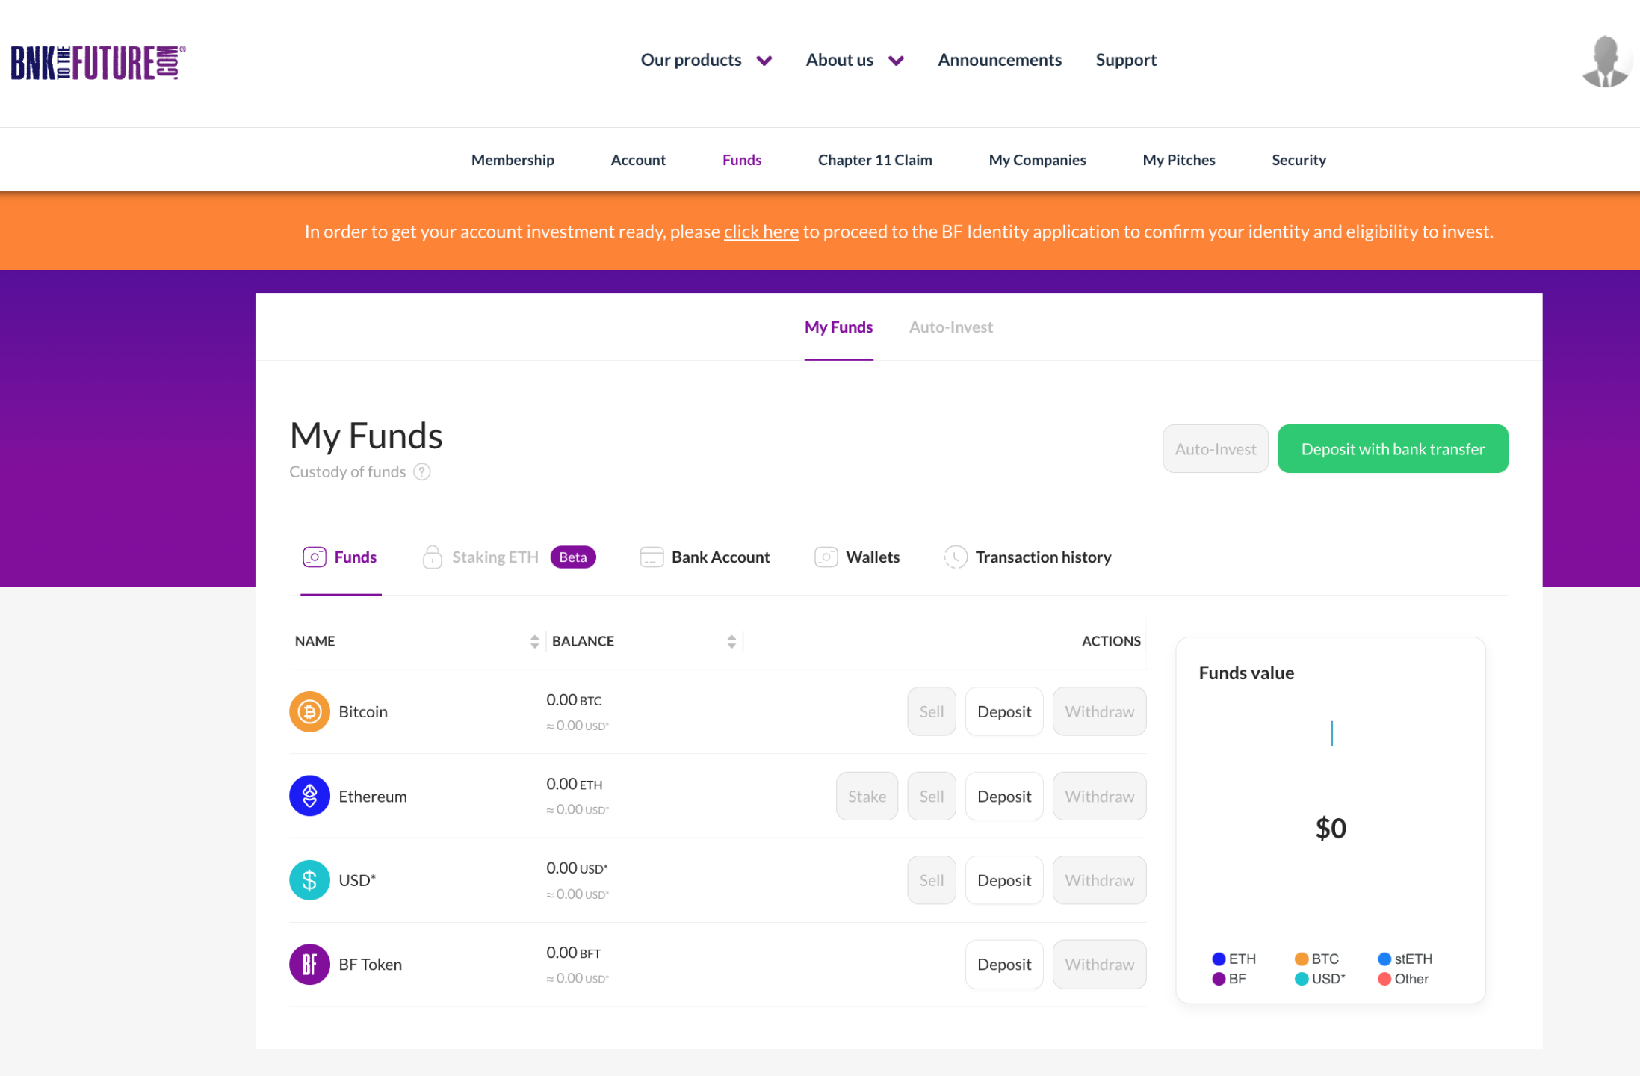Viewport: 1640px width, 1076px height.
Task: Expand the About us dropdown
Action: tap(854, 60)
